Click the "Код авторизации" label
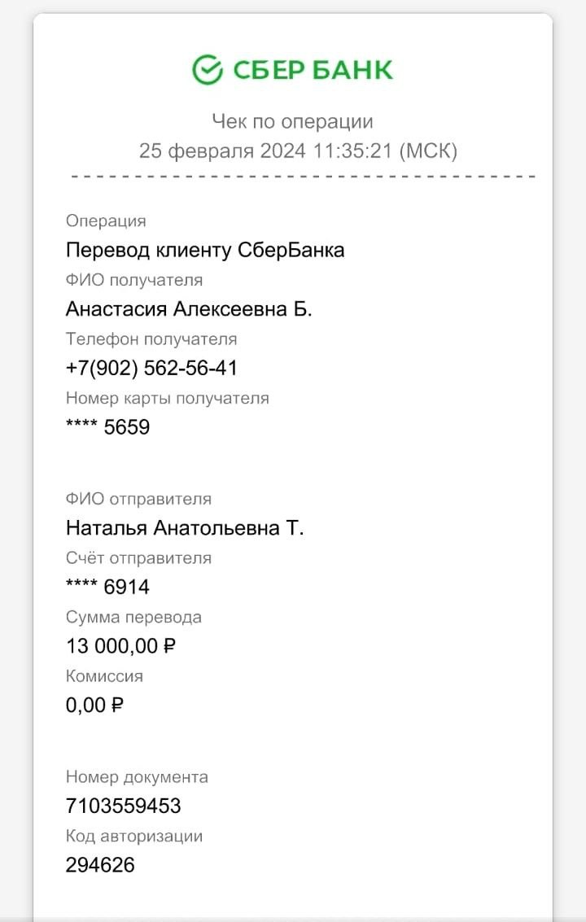 click(x=134, y=836)
